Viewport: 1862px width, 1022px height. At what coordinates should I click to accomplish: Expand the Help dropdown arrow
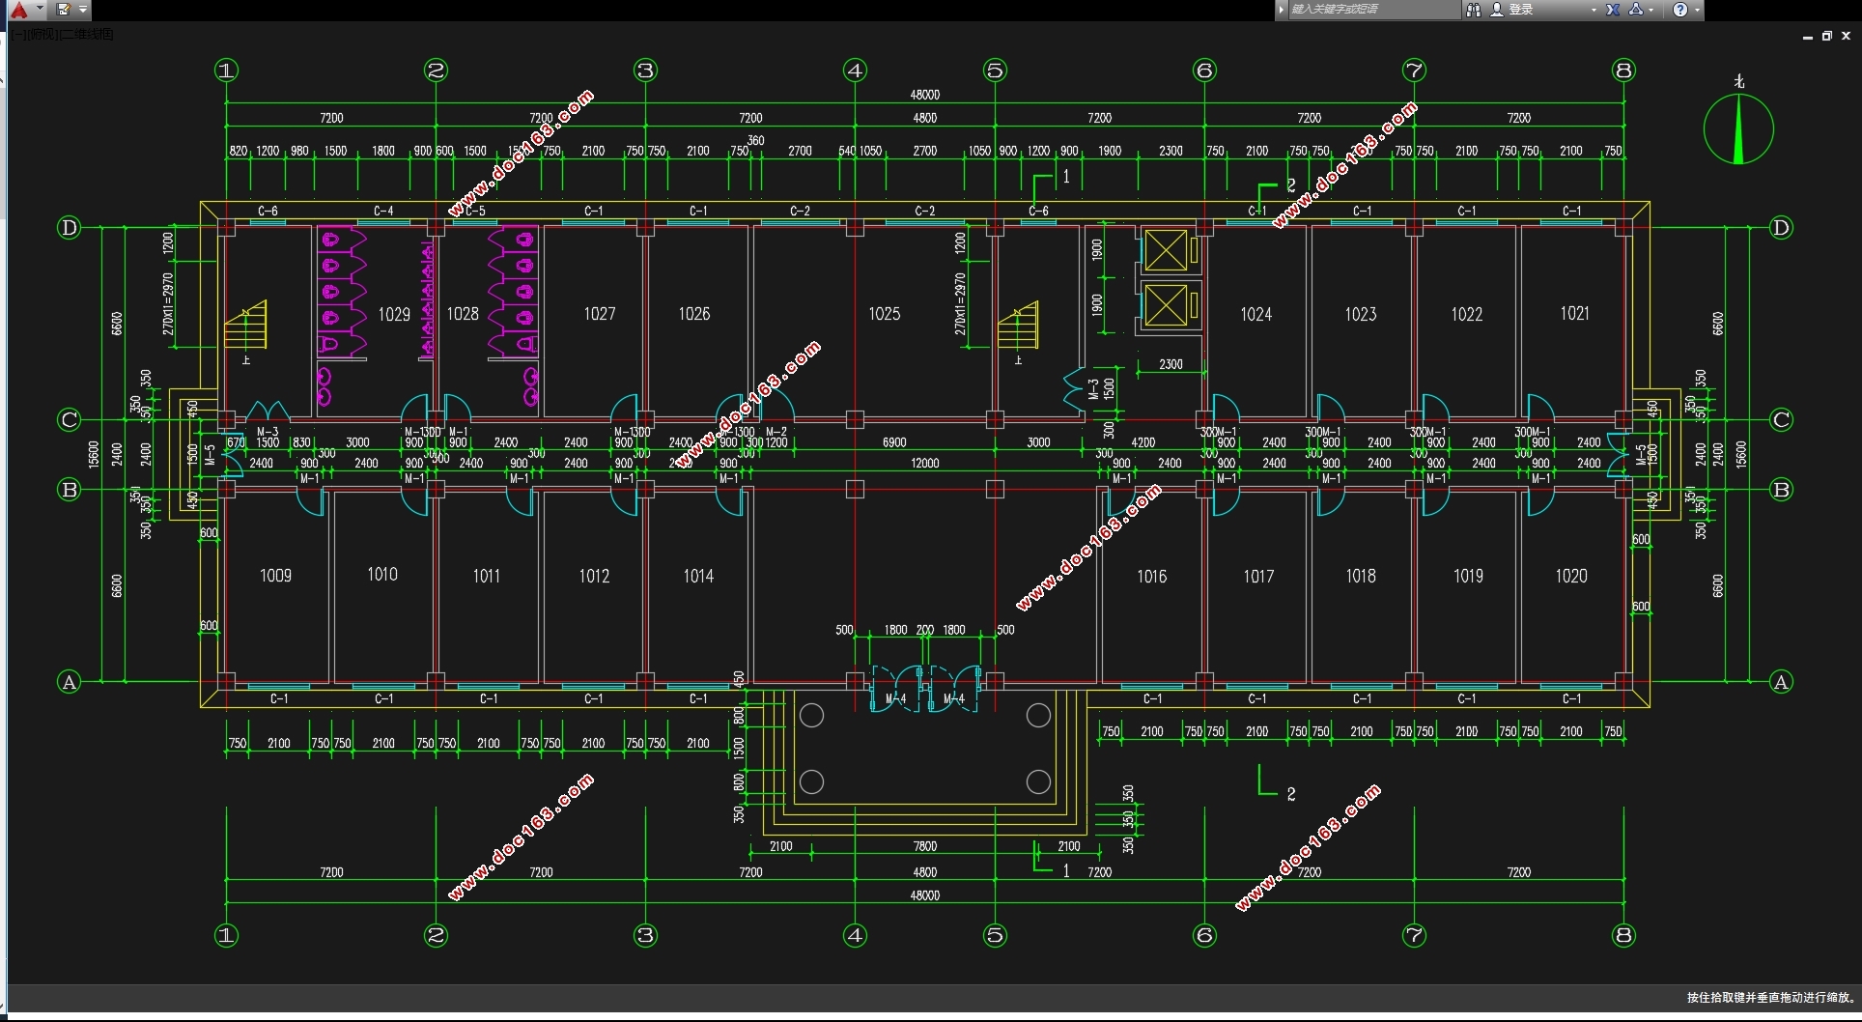[1697, 10]
